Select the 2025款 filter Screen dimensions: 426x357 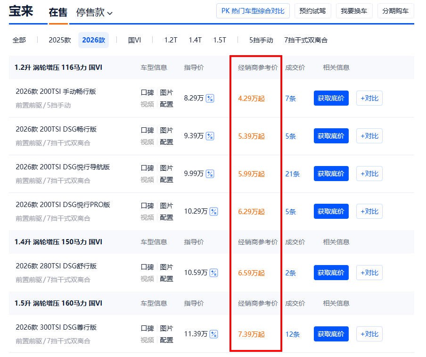[x=60, y=40]
